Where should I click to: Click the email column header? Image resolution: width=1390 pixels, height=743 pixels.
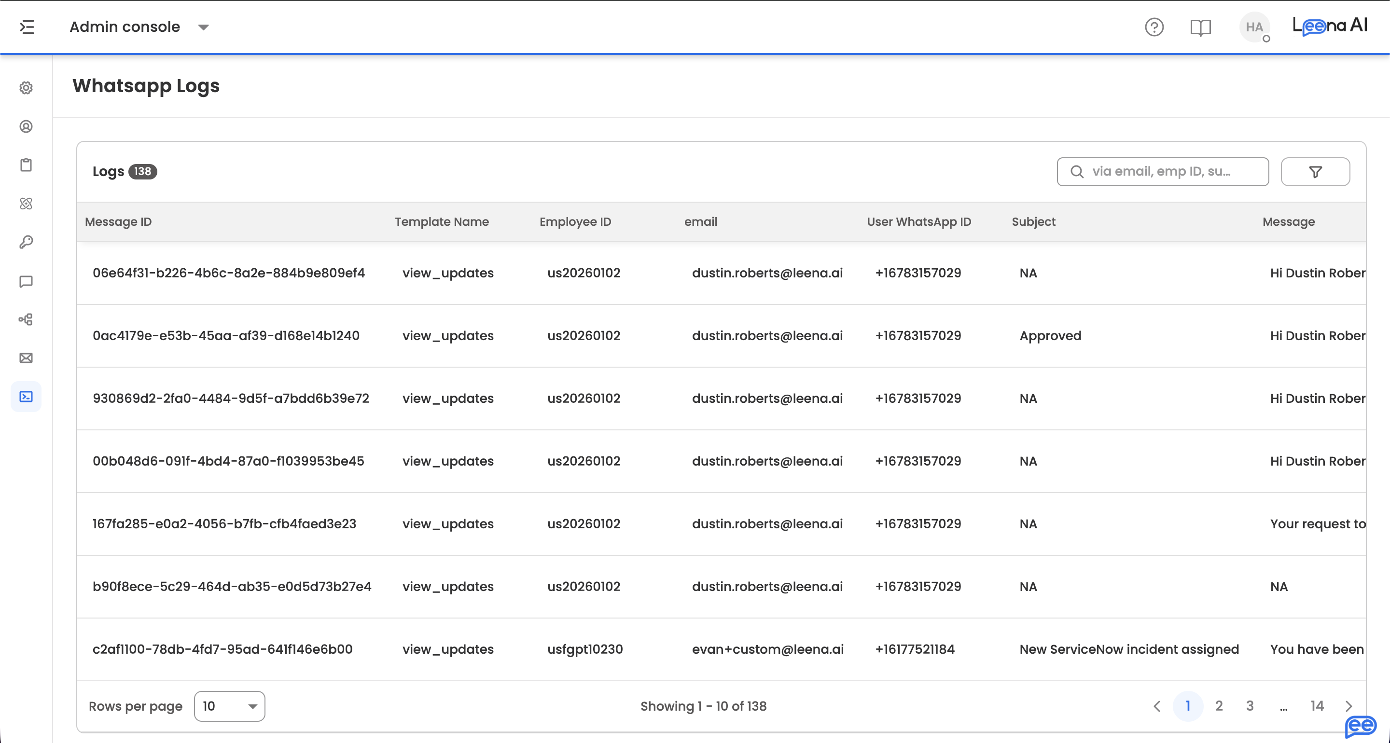pyautogui.click(x=701, y=222)
